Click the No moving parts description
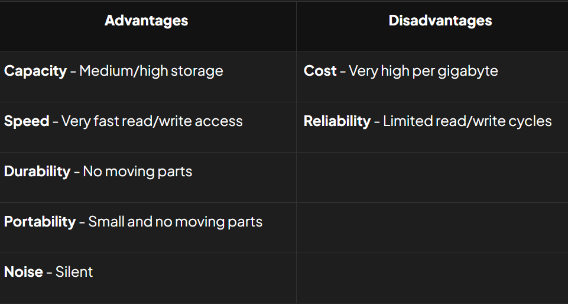The height and width of the screenshot is (304, 568). point(138,172)
